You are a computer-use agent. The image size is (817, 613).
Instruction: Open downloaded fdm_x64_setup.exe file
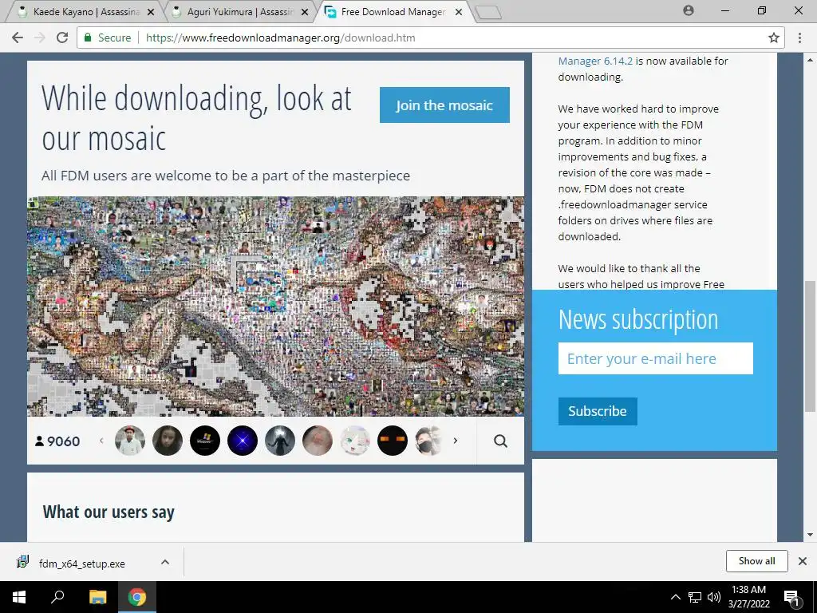pyautogui.click(x=82, y=564)
